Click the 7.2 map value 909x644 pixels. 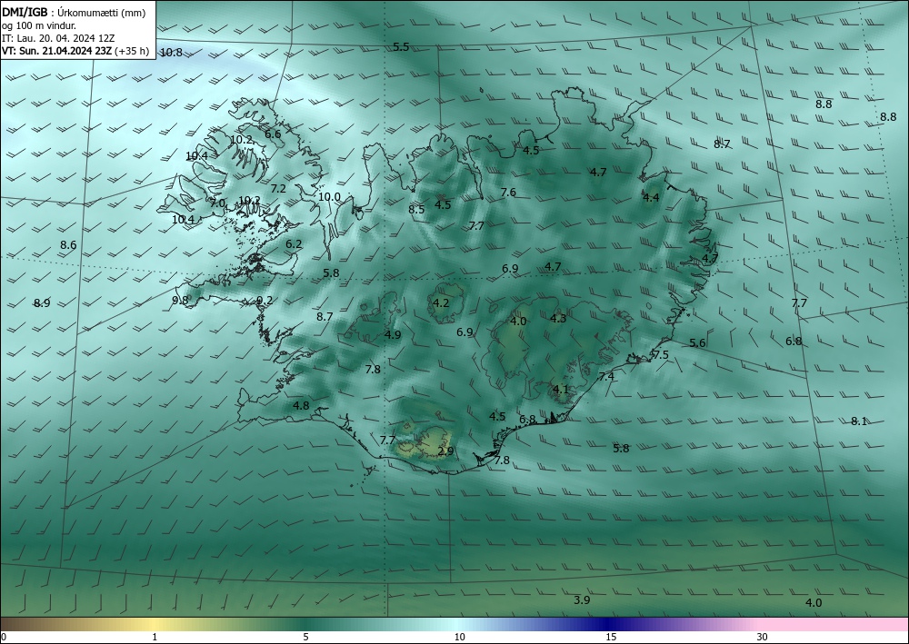pyautogui.click(x=278, y=188)
